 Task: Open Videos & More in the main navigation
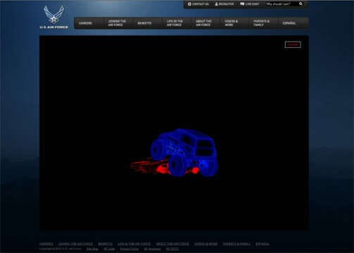pyautogui.click(x=232, y=23)
